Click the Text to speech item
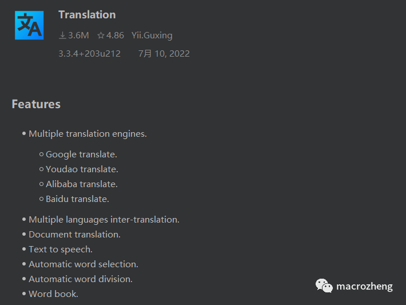Viewport: 406px width, 305px height. pos(61,249)
